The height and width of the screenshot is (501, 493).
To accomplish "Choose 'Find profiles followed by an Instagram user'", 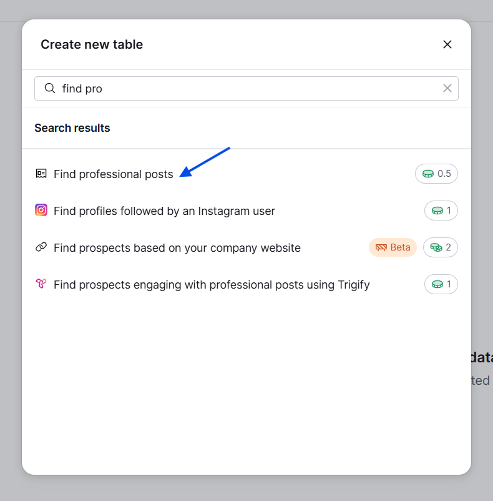I will click(x=246, y=211).
